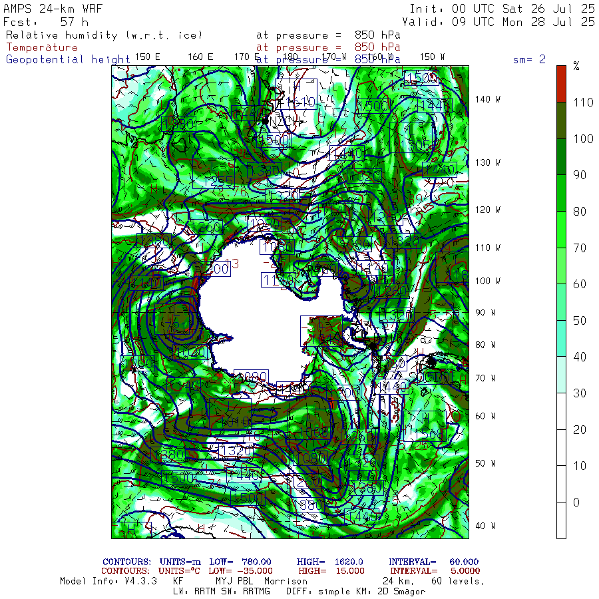Image resolution: width=599 pixels, height=599 pixels.
Task: Click the 'NZCH' station marker label
Action: click(x=285, y=122)
